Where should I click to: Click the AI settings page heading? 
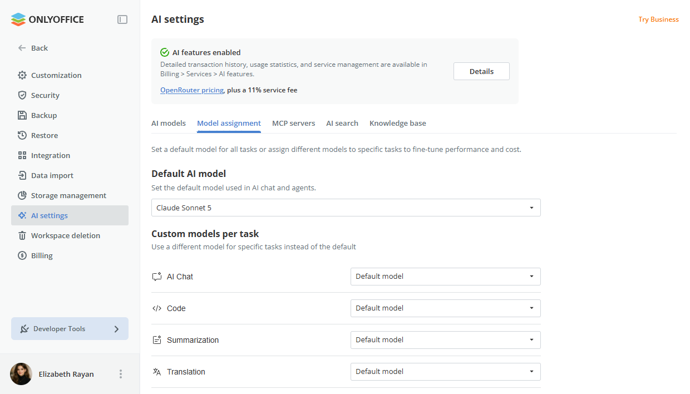coord(178,19)
